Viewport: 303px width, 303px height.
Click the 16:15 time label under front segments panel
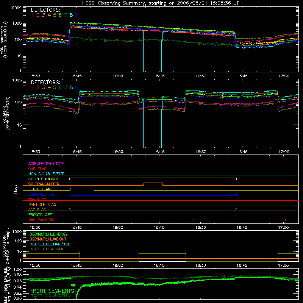click(159, 76)
